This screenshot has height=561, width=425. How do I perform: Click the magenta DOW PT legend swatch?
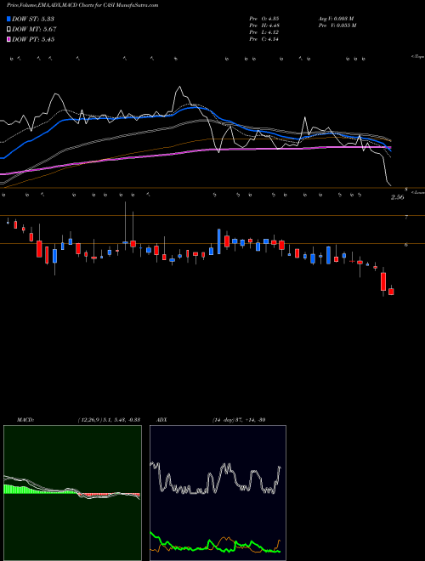(8, 39)
